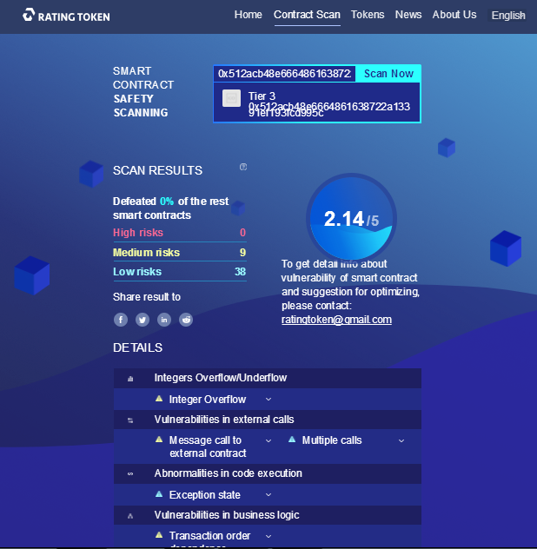Click the Vulnerabilities in business logic header
The image size is (537, 549).
(268, 515)
